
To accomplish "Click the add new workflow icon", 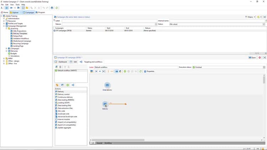I will pos(57,67).
